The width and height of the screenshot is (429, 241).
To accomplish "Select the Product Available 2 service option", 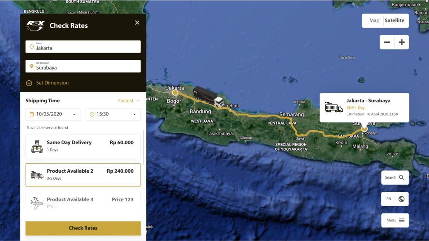I will (x=83, y=175).
